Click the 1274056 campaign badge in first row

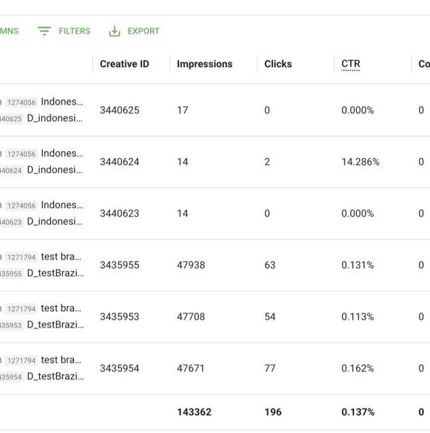coord(21,103)
